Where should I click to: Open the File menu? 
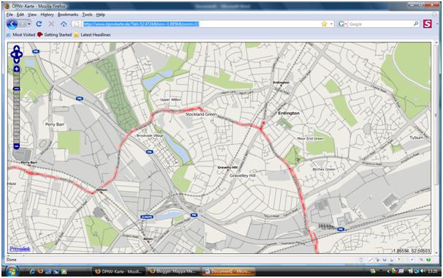click(x=10, y=15)
